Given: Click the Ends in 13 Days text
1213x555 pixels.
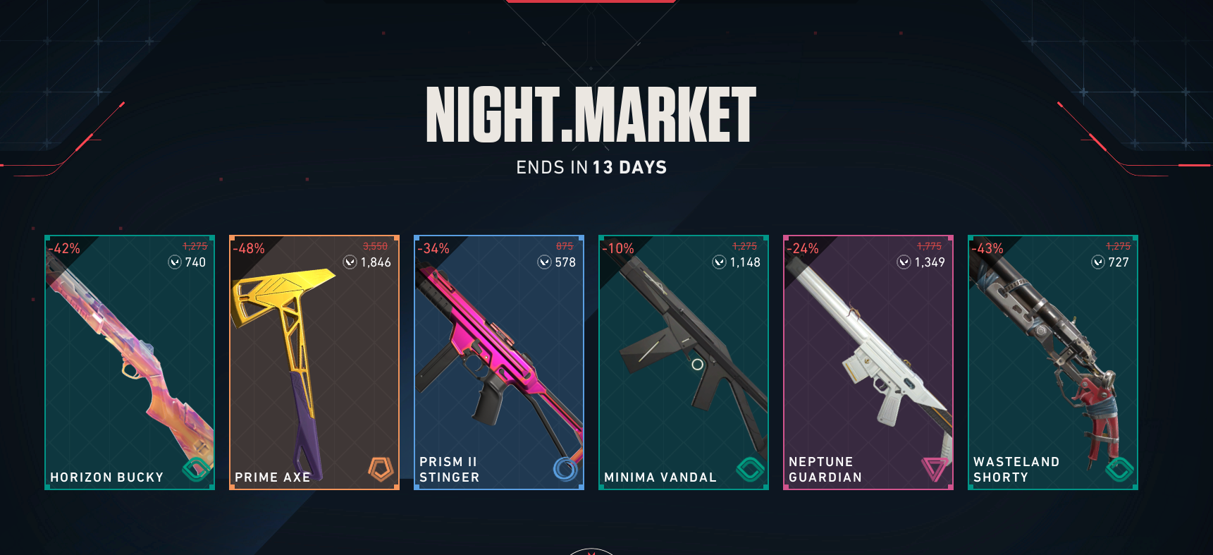Looking at the screenshot, I should click(591, 168).
